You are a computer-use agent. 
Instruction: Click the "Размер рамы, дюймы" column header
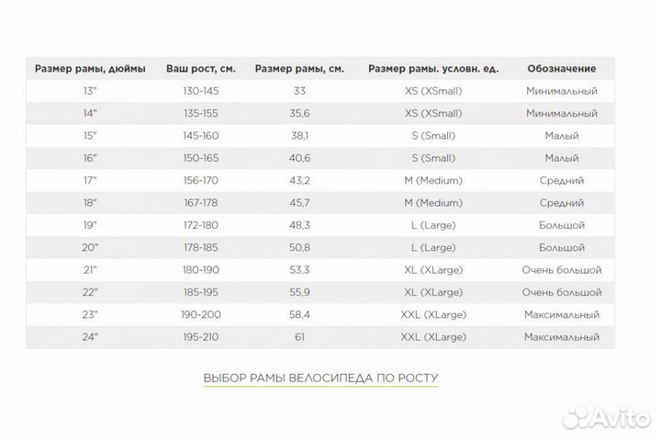[x=90, y=69]
